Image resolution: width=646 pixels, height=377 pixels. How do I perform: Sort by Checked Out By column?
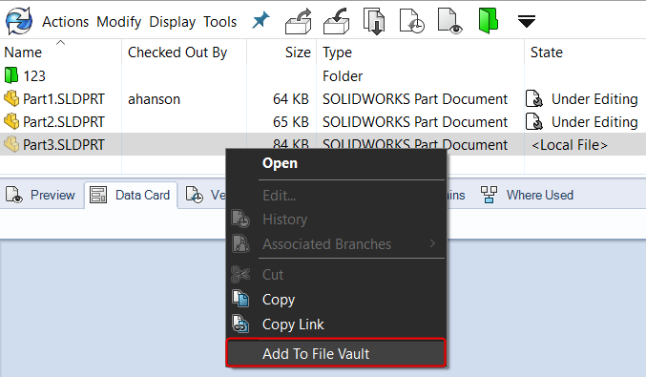177,52
